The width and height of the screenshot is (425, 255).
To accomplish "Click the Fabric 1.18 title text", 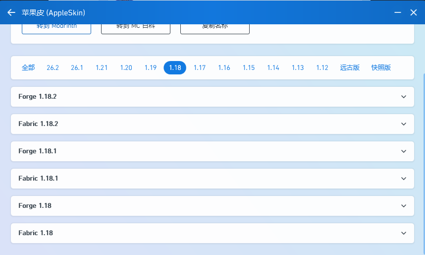I will pyautogui.click(x=36, y=233).
